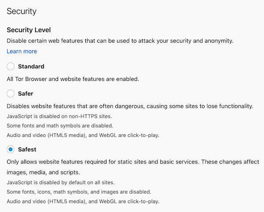Click the bold Safer label text
Viewport: 264px width, 212px height.
(x=26, y=94)
